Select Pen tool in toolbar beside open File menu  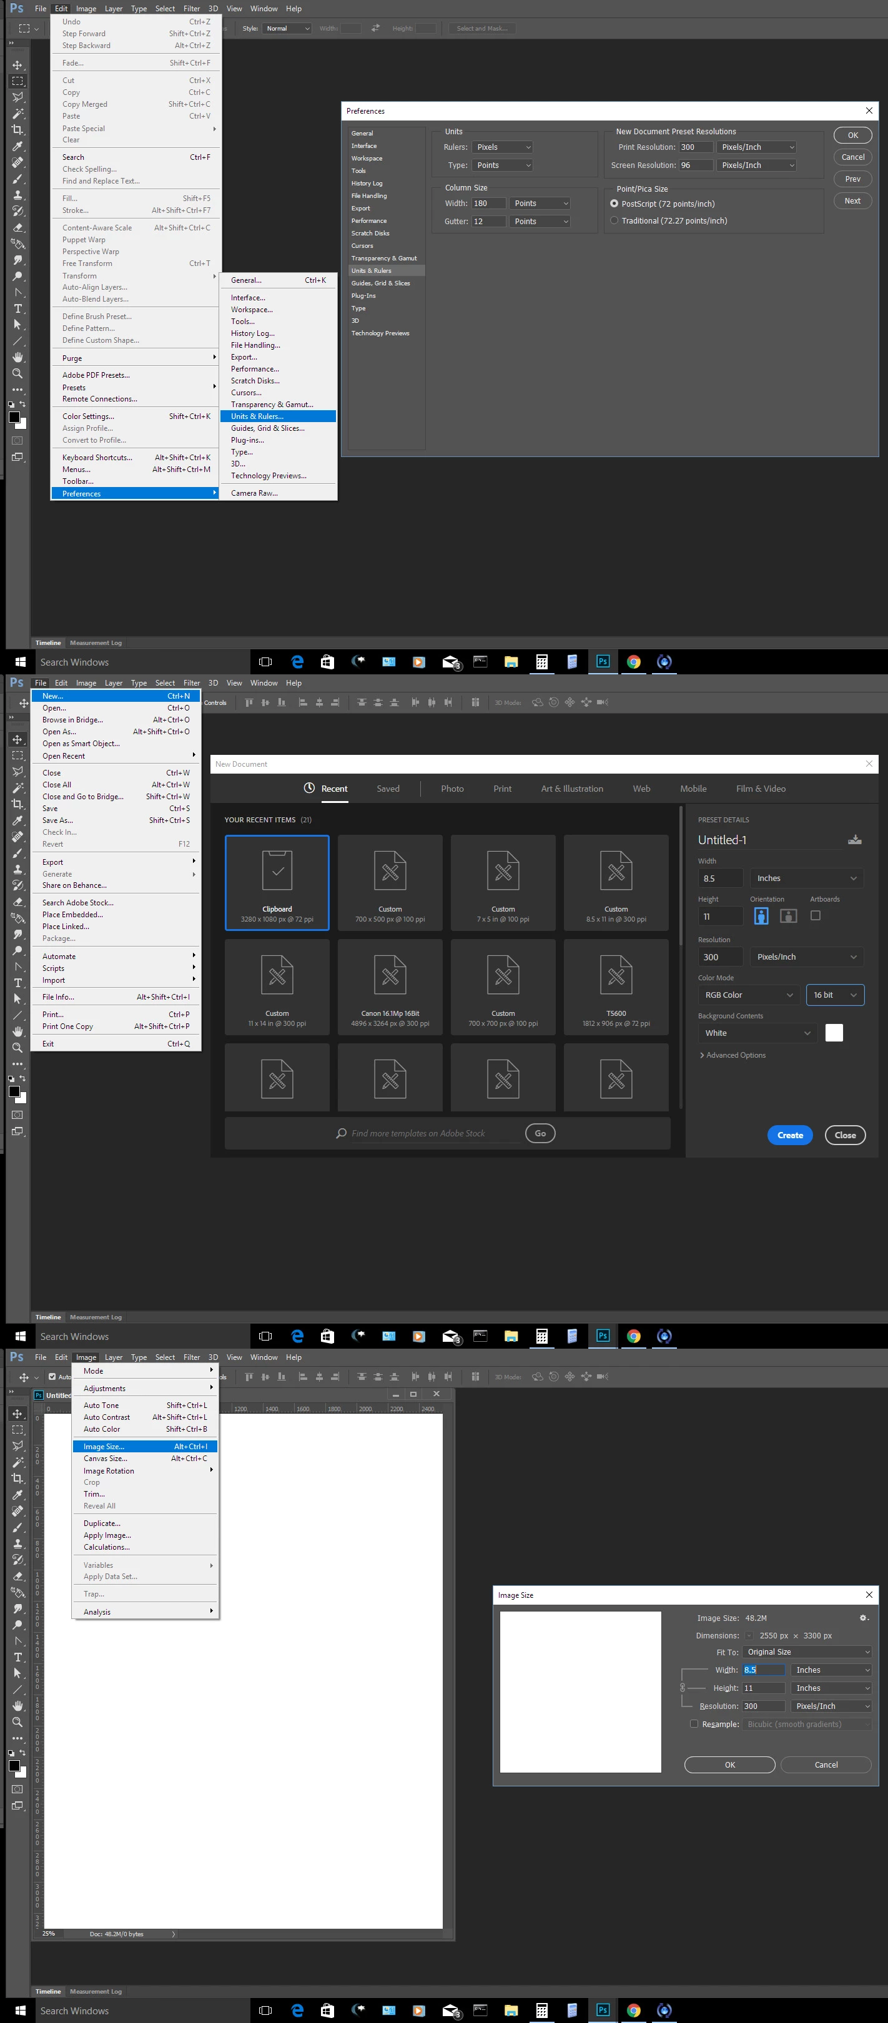(17, 967)
